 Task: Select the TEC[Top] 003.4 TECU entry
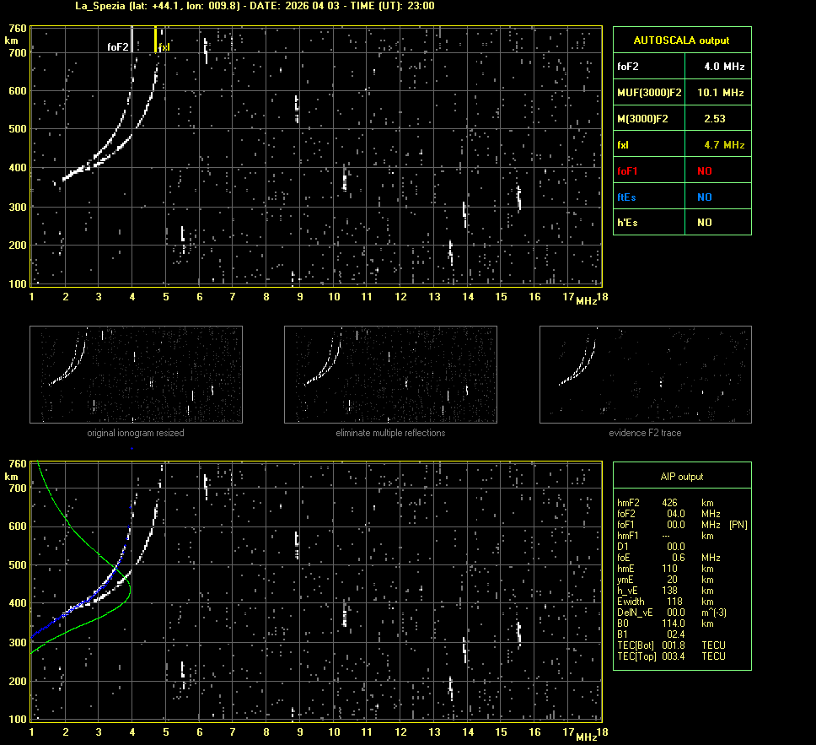(670, 656)
